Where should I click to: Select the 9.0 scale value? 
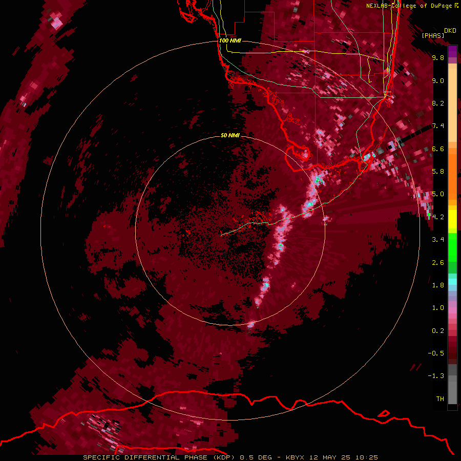[438, 80]
